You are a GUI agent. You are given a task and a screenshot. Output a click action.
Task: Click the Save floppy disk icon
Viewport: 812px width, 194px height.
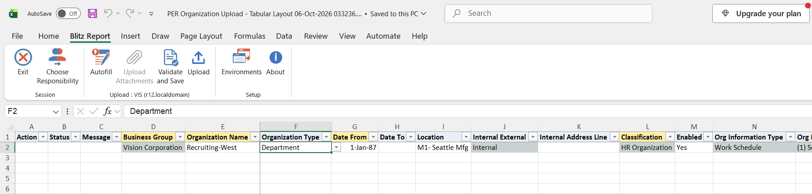[x=92, y=14]
